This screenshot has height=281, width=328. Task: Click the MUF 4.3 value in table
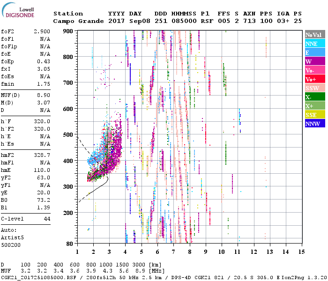(107, 271)
